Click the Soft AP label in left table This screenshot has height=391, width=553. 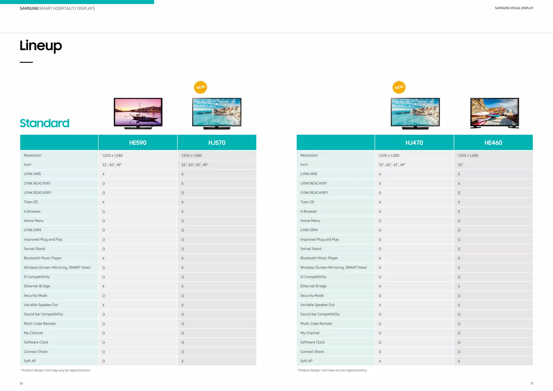pyautogui.click(x=30, y=361)
